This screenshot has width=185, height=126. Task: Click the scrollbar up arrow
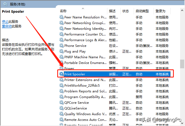(x=182, y=11)
